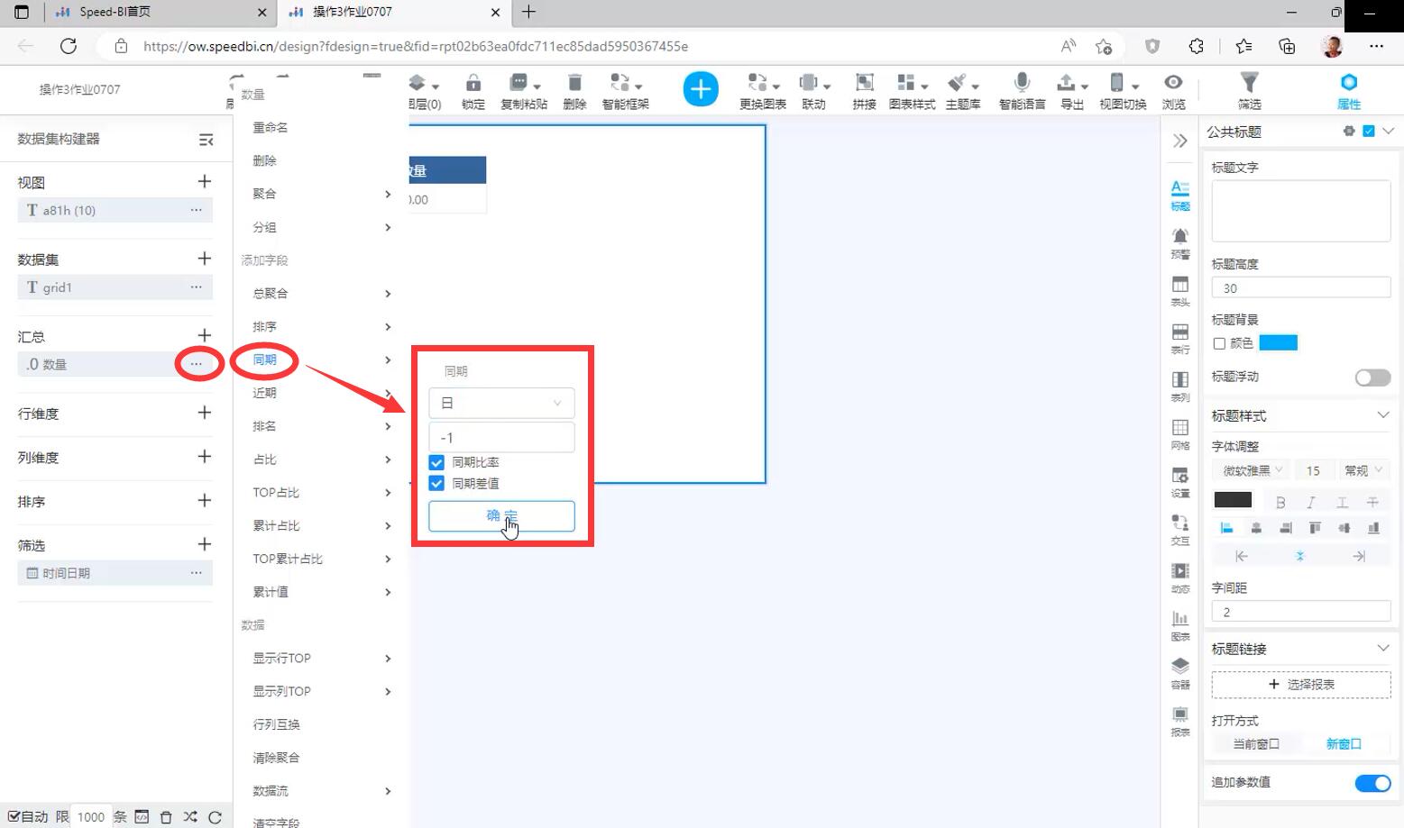Open the 预警 bell icon in sidebar
The width and height of the screenshot is (1404, 828).
pos(1179,237)
